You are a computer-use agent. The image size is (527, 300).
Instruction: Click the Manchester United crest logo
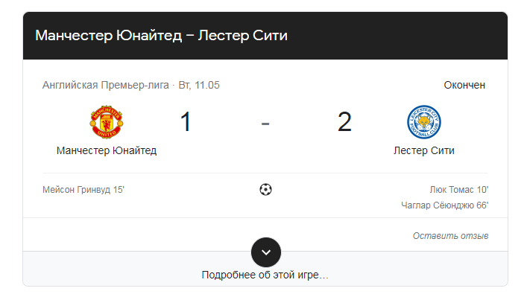[x=106, y=122]
